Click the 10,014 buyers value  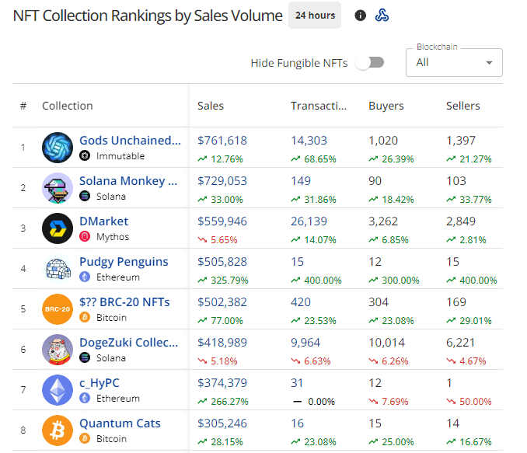(x=387, y=342)
